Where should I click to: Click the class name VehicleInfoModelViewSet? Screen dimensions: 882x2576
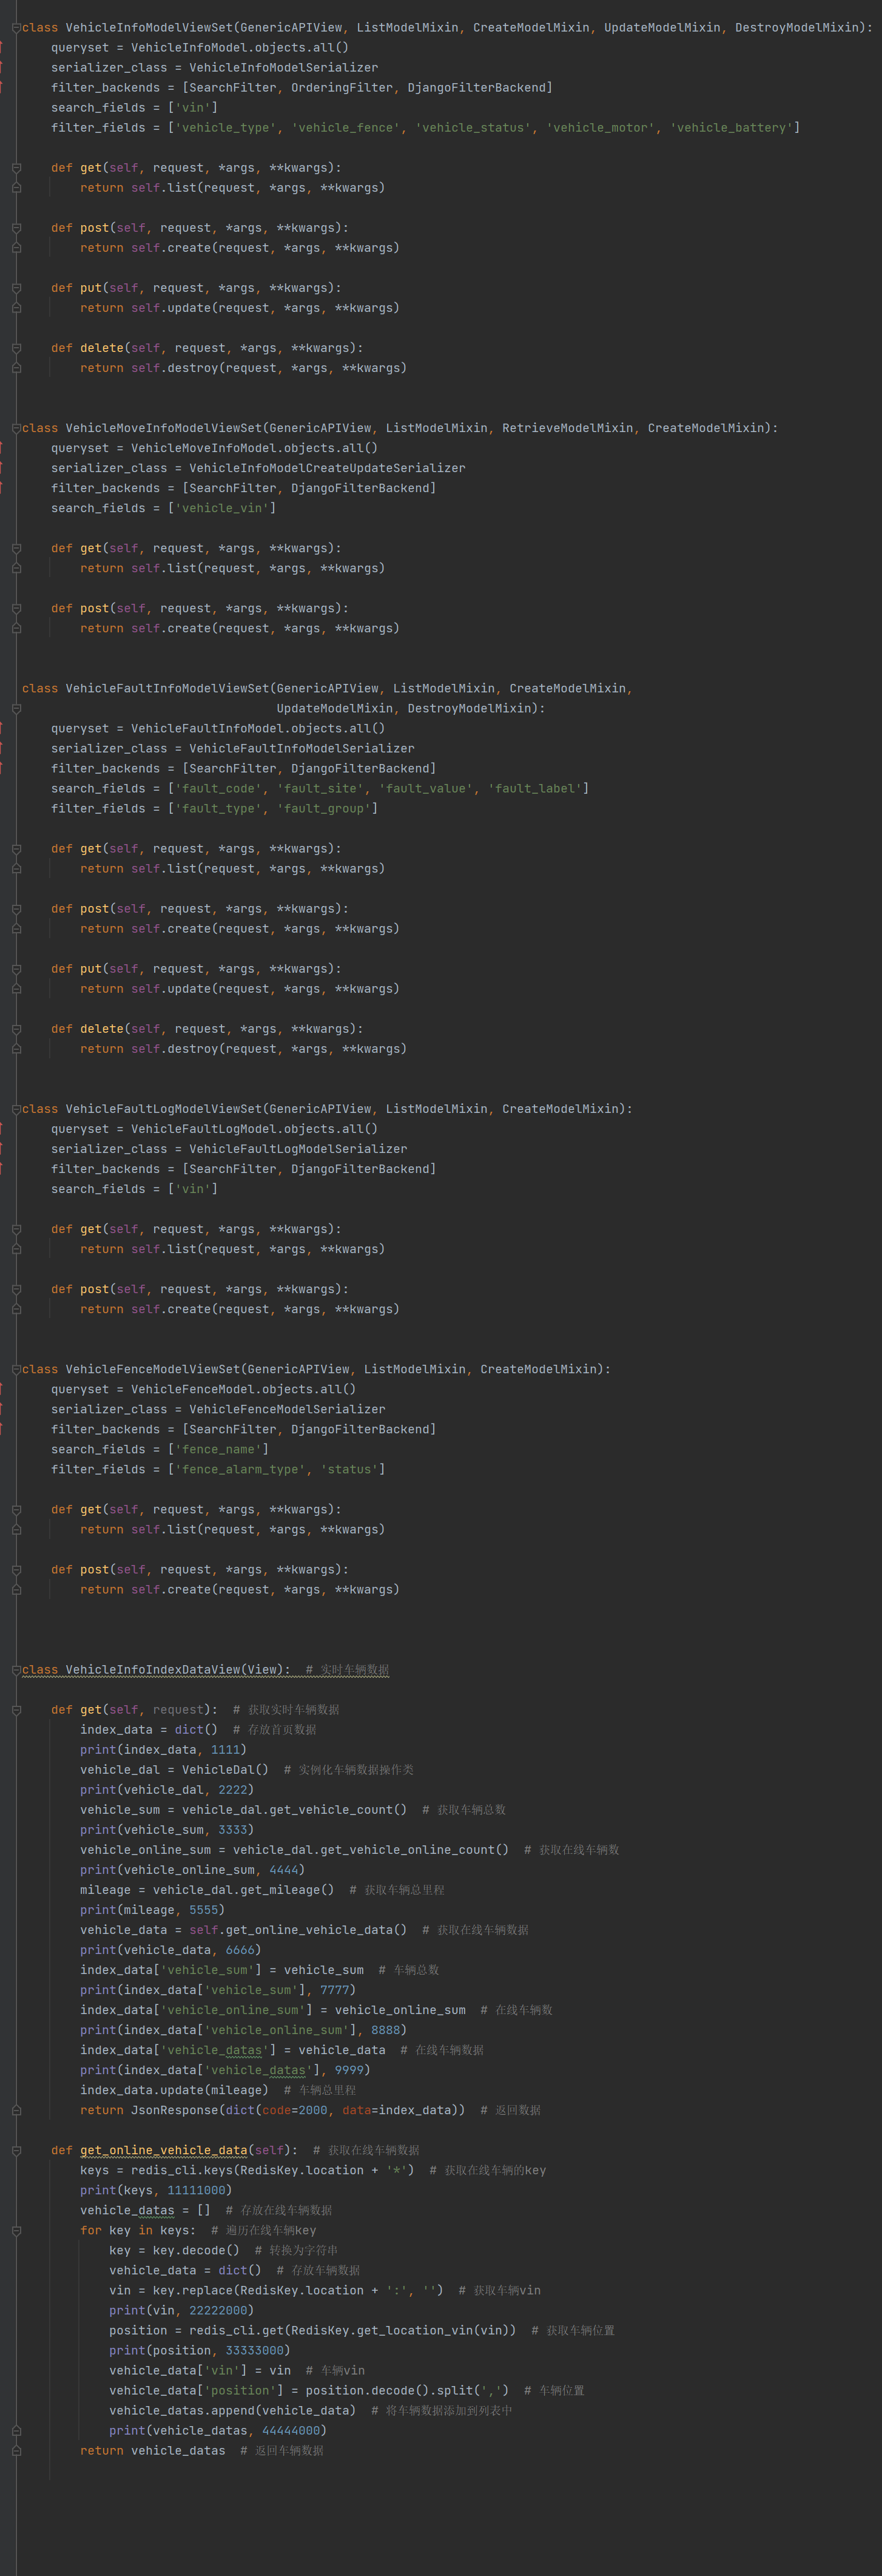(x=149, y=28)
